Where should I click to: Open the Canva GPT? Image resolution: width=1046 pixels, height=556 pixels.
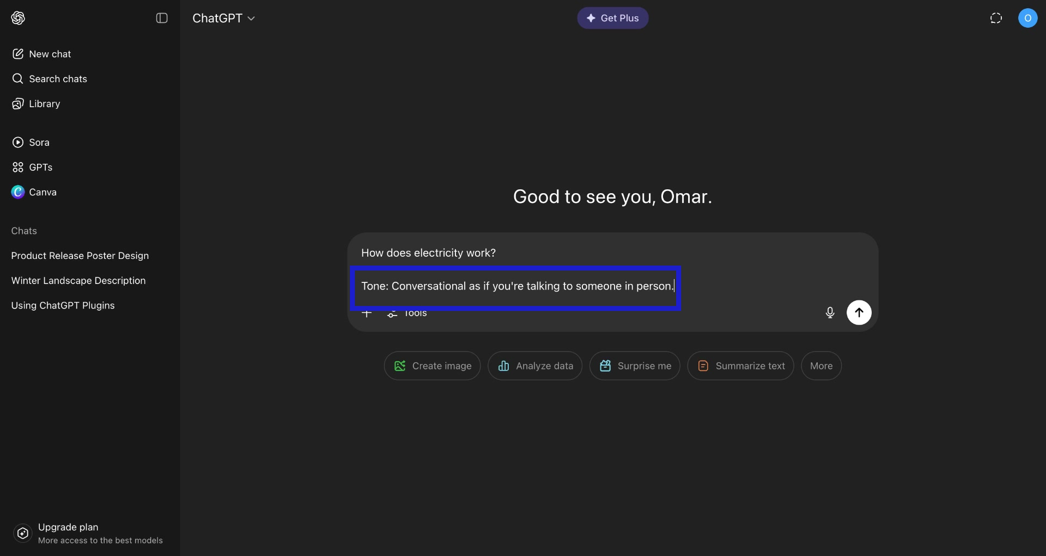[44, 191]
